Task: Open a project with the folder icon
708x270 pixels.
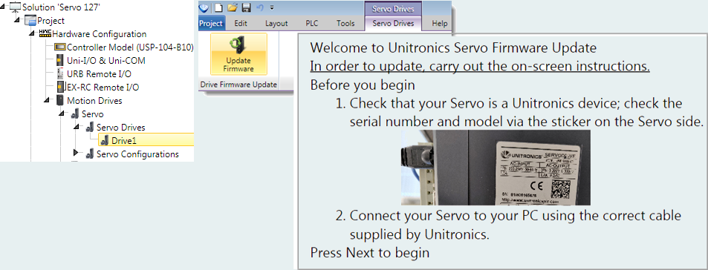Action: [232, 7]
